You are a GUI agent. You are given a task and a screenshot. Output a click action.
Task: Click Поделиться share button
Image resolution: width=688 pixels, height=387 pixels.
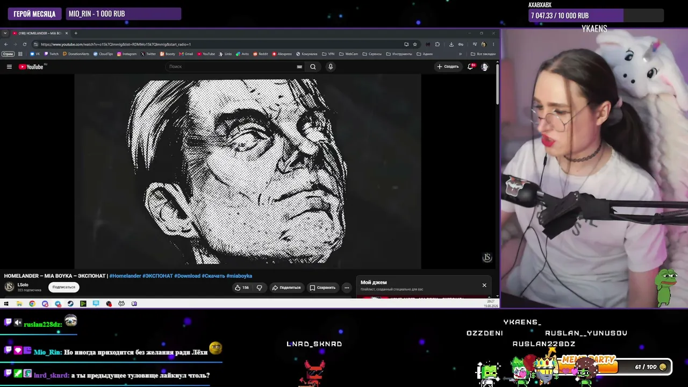click(x=286, y=288)
